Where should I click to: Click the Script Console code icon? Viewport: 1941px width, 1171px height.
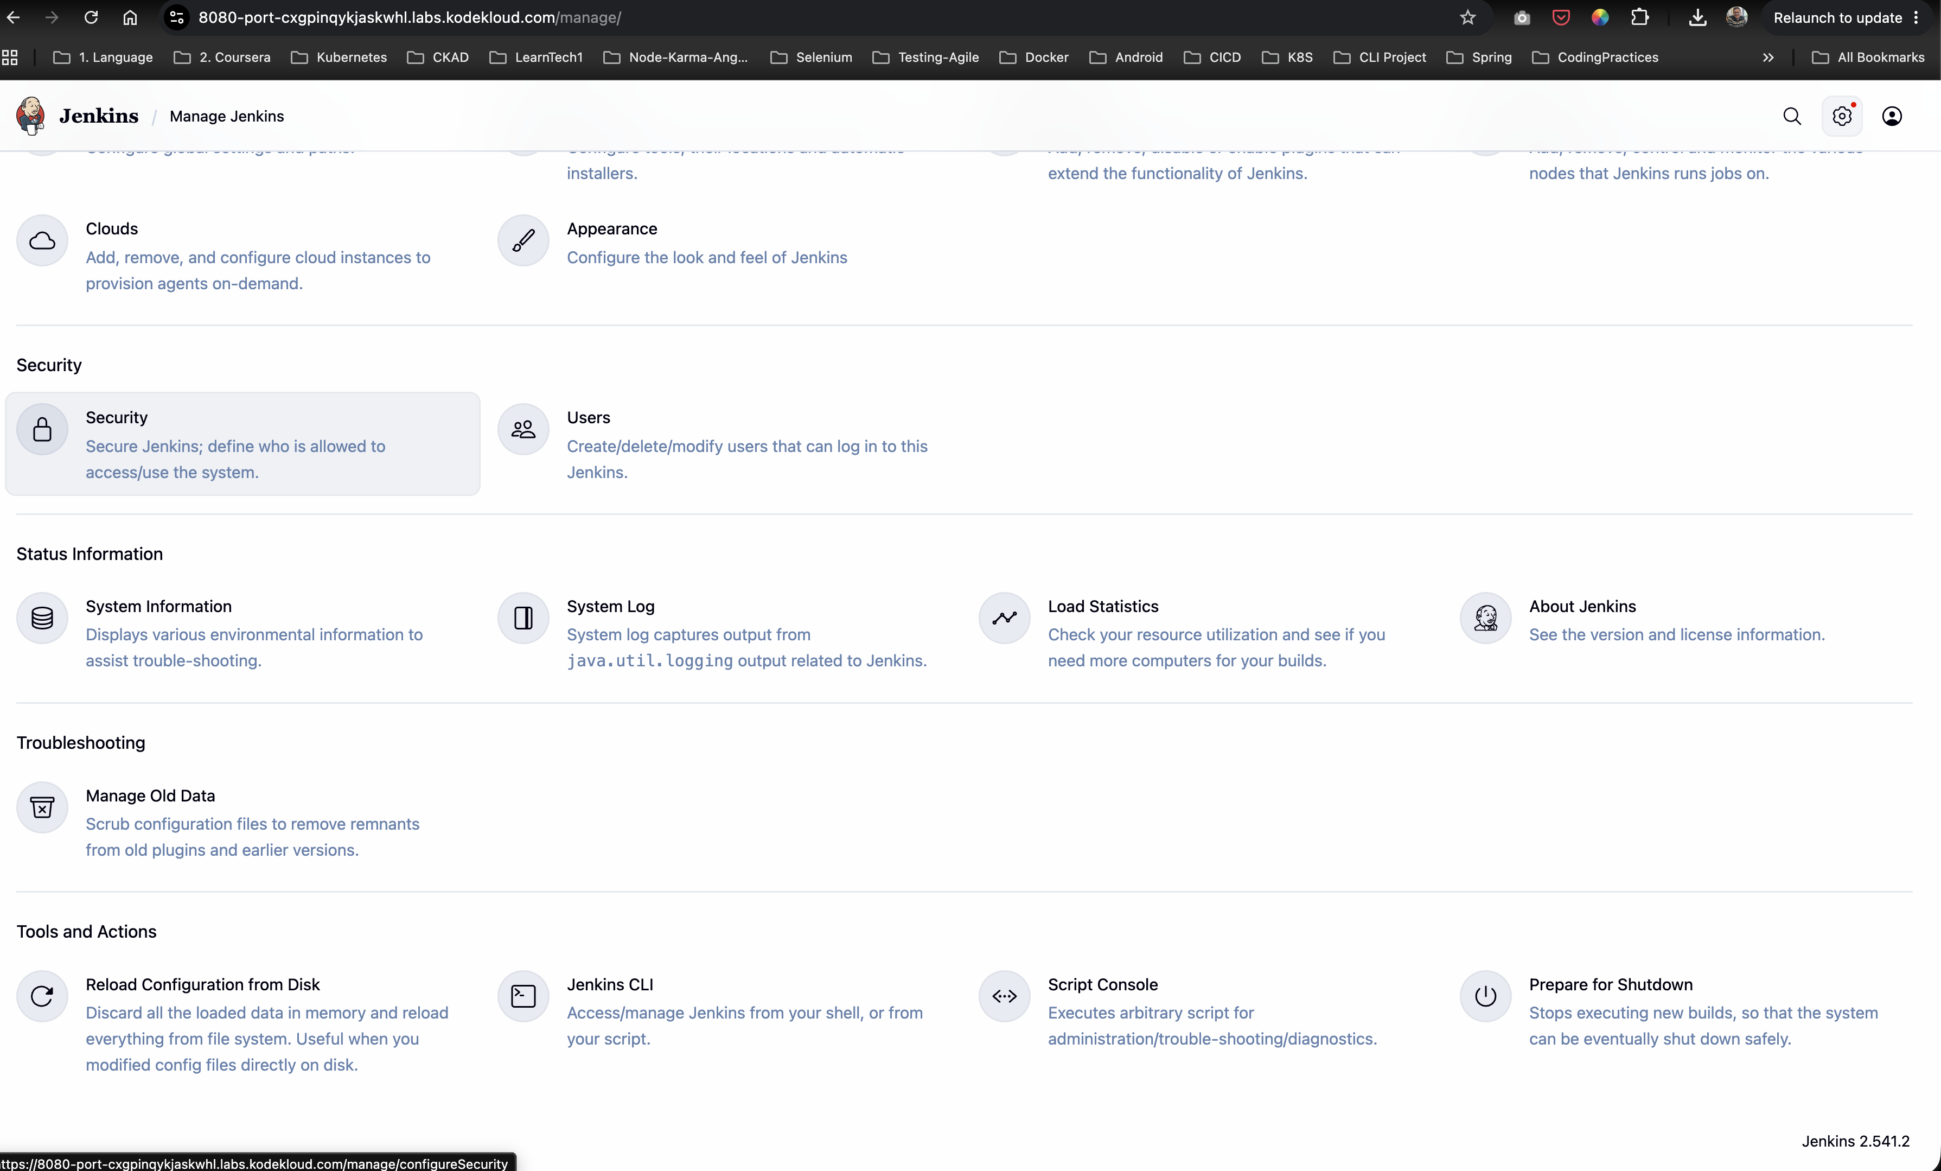pos(1004,996)
